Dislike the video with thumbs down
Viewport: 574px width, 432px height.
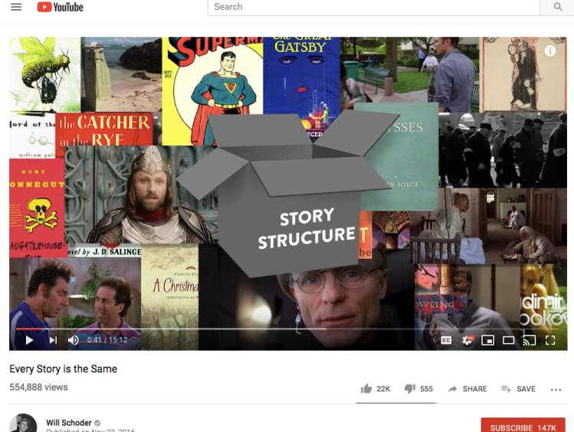(x=410, y=389)
